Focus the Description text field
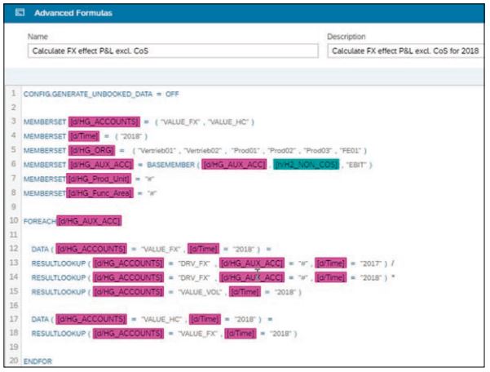The width and height of the screenshot is (490, 372). click(405, 51)
